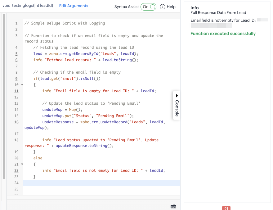Click line number 6 in gutter
Image resolution: width=273 pixels, height=210 pixels.
pyautogui.click(x=16, y=60)
